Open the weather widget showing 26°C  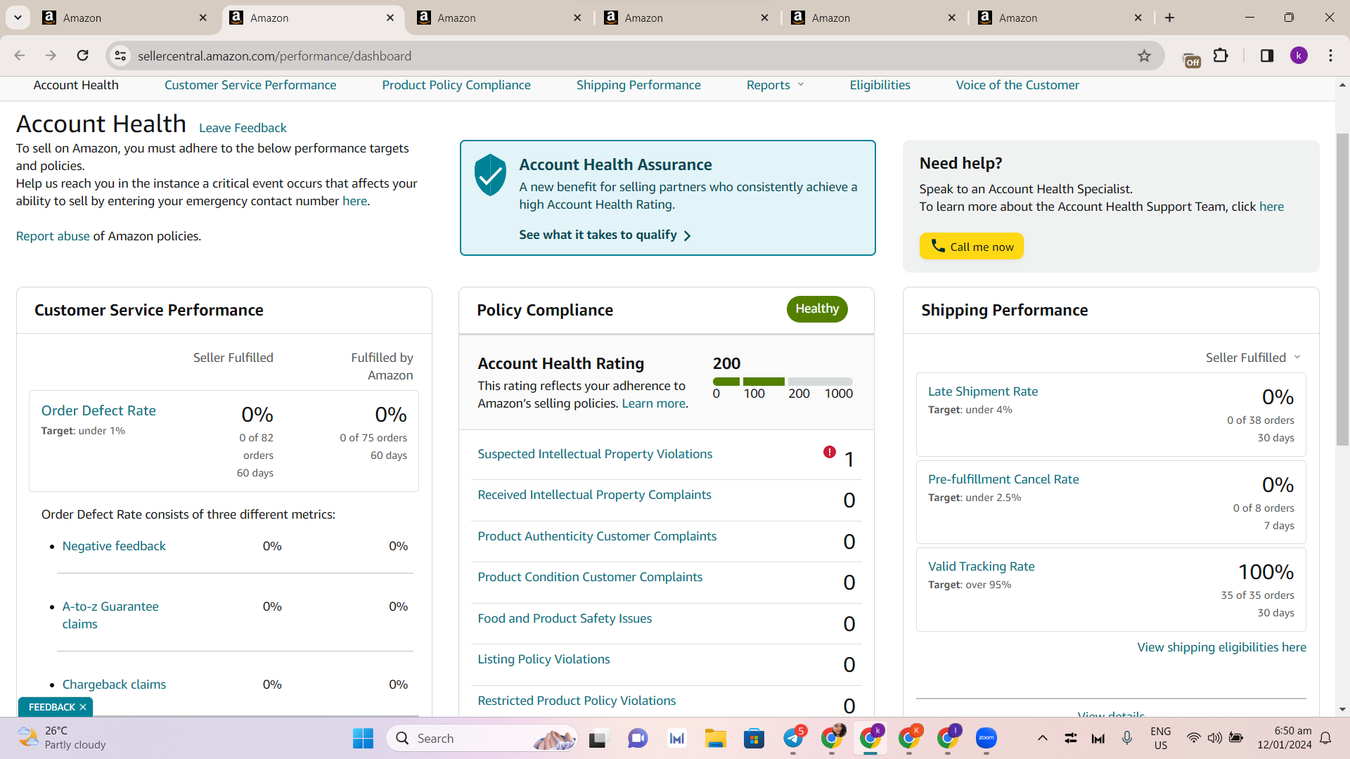coord(62,738)
